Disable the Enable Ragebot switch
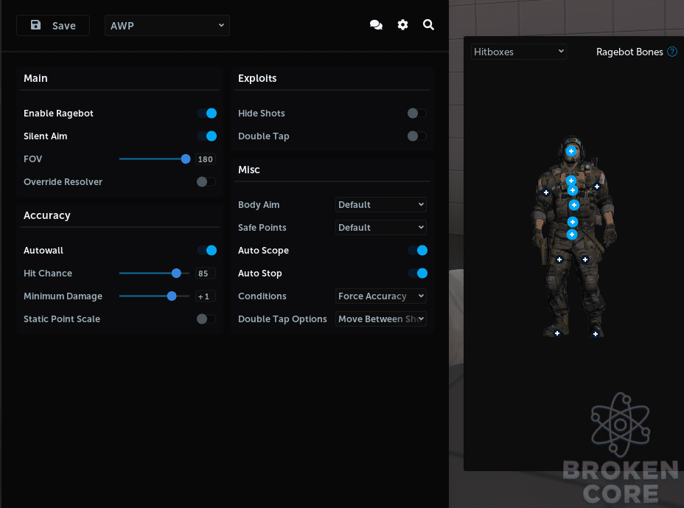Image resolution: width=684 pixels, height=508 pixels. (x=207, y=114)
